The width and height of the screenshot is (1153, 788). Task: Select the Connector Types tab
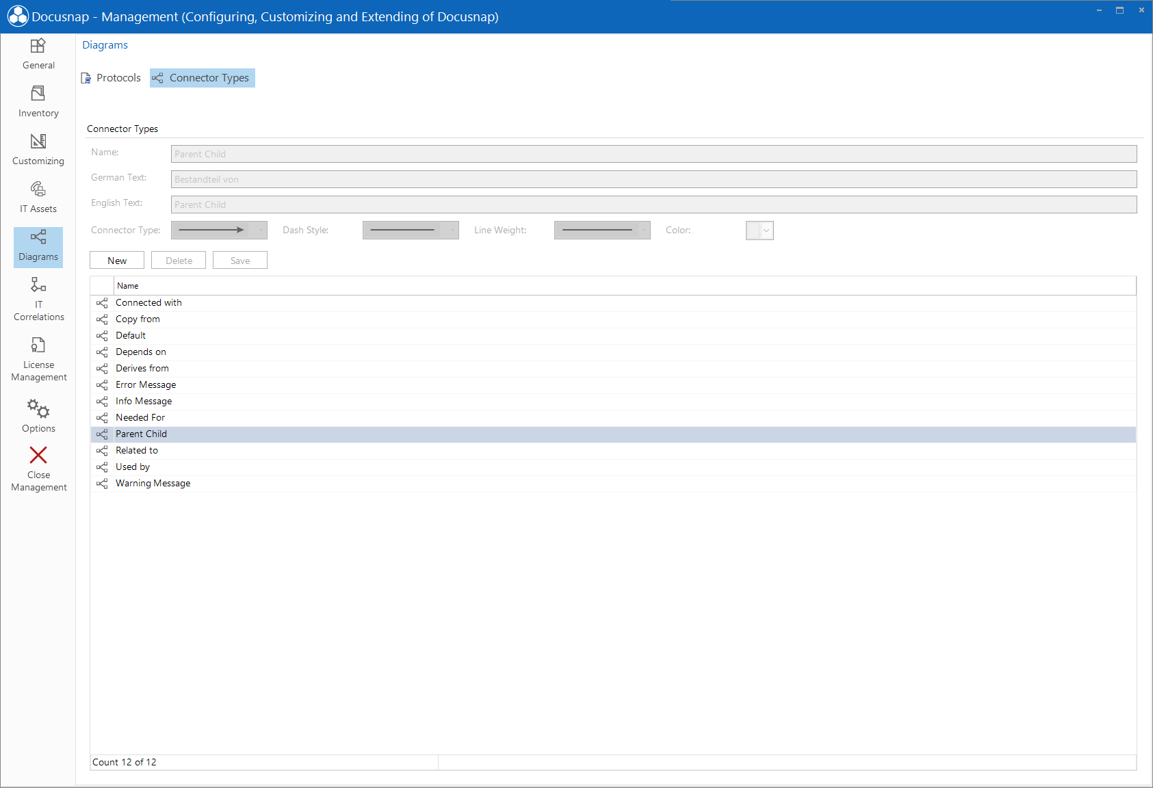[x=203, y=78]
